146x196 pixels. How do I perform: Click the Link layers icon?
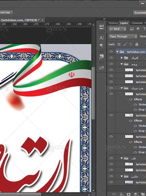coord(114,194)
